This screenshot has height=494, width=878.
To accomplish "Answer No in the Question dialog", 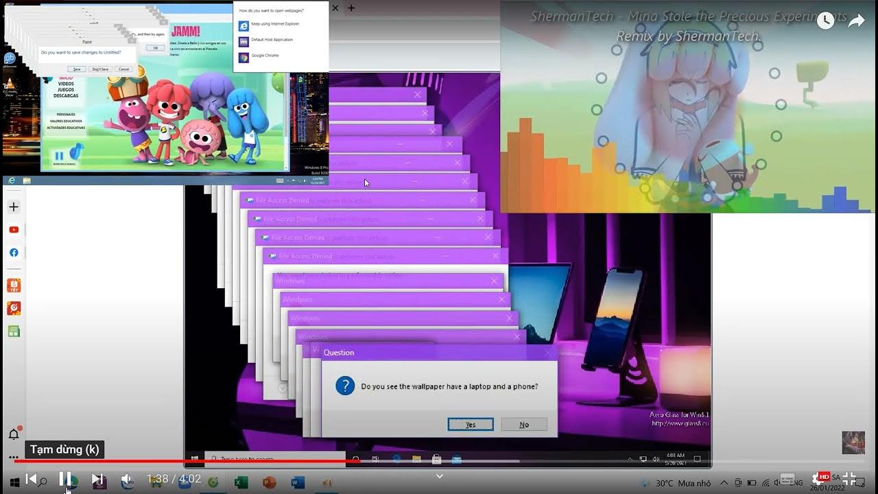I will point(524,425).
